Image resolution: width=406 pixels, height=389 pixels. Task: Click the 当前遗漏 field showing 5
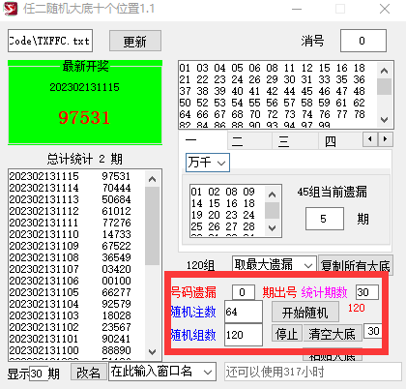pyautogui.click(x=324, y=219)
